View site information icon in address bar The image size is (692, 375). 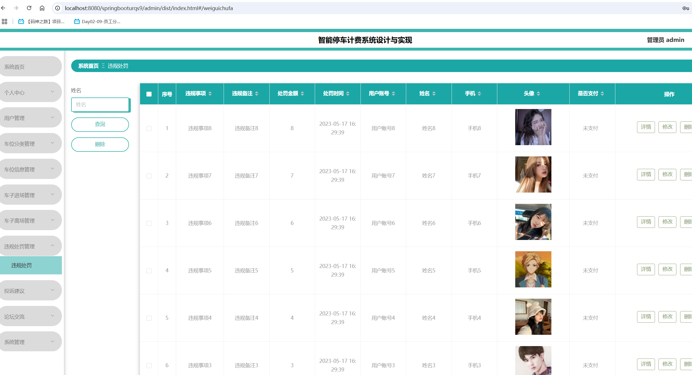[58, 8]
